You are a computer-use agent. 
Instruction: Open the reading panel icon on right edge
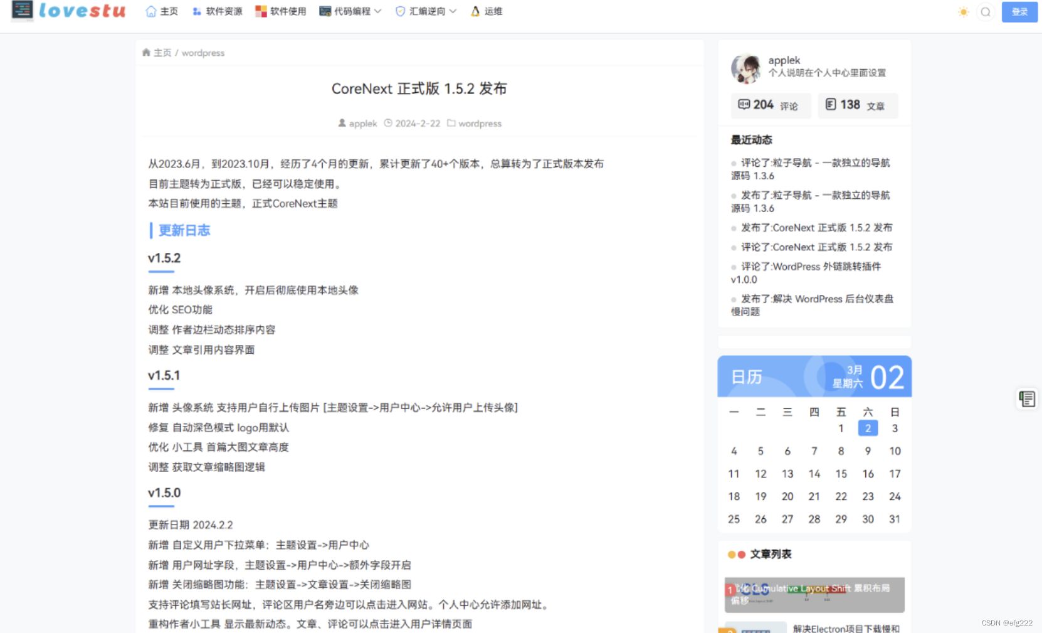pyautogui.click(x=1026, y=398)
